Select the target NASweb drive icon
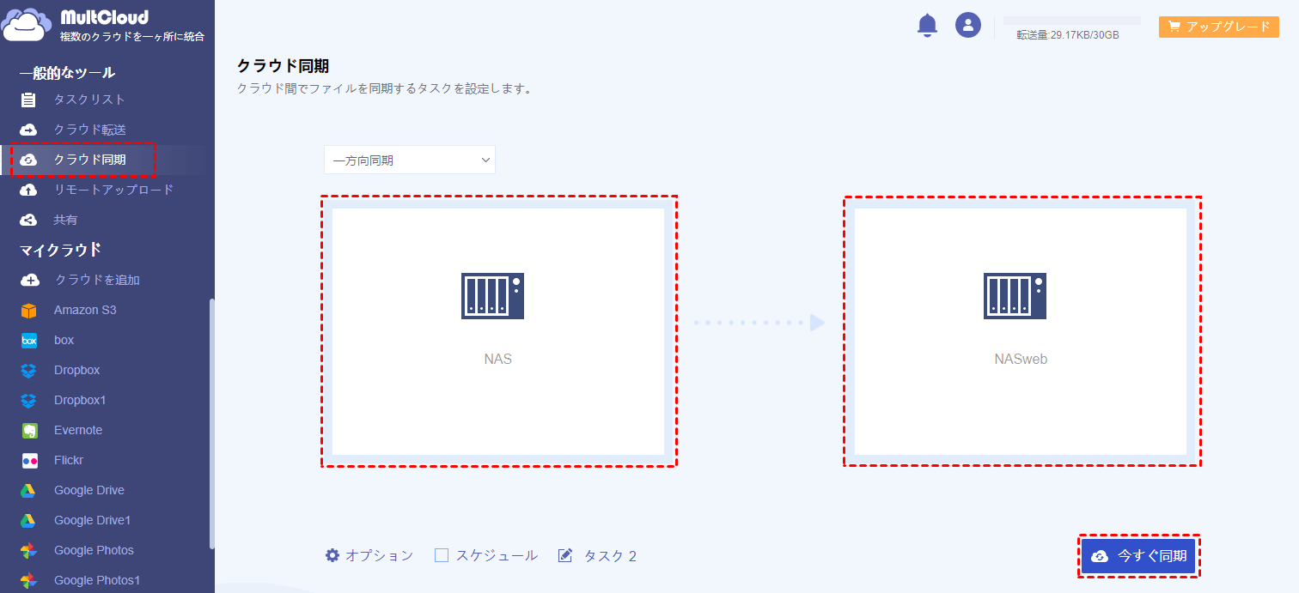The height and width of the screenshot is (593, 1299). pyautogui.click(x=1015, y=296)
